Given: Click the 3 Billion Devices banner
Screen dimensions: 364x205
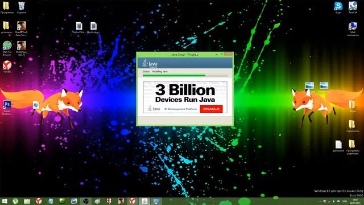Looking at the screenshot, I should [x=185, y=97].
